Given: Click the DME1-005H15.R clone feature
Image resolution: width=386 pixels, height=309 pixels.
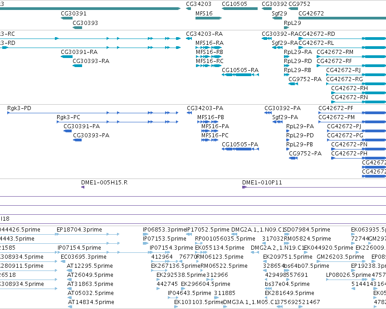Looking at the screenshot, I should click(83, 187).
